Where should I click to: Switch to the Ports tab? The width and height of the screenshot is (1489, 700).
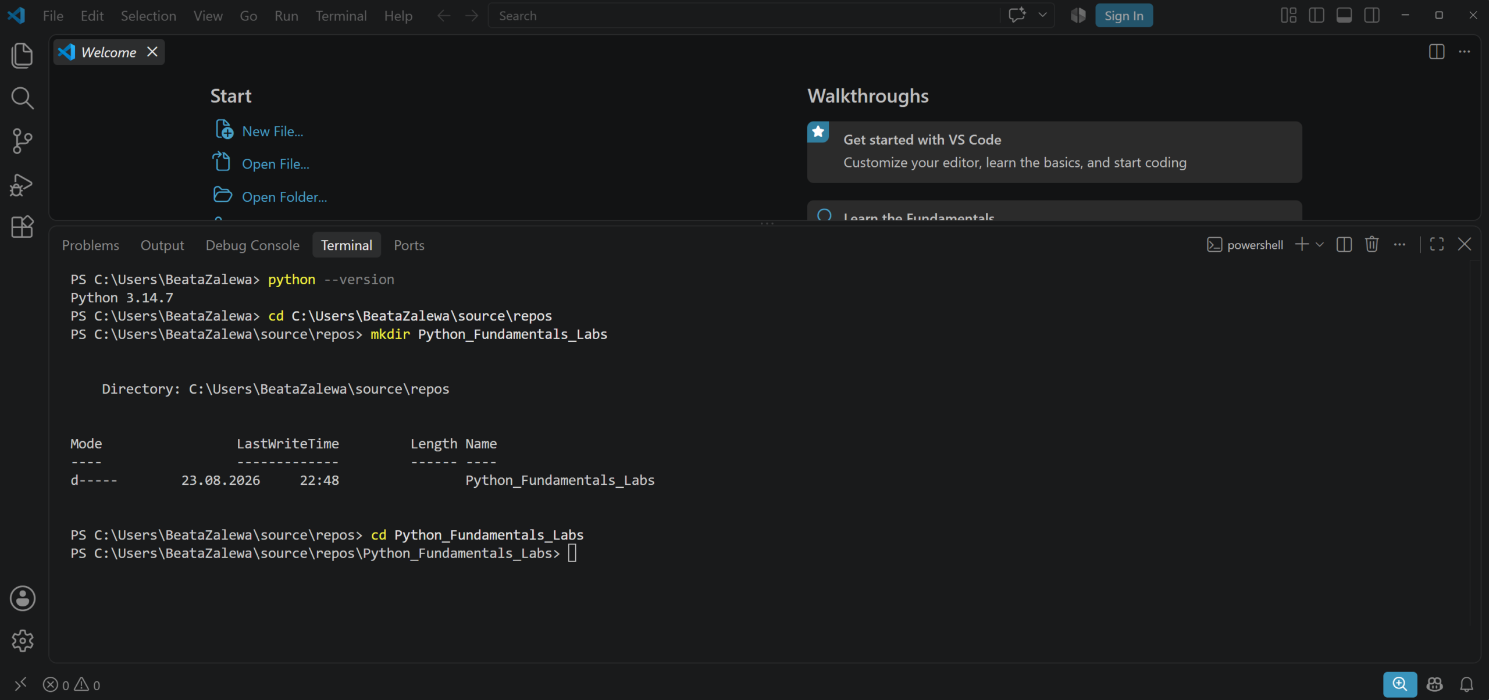click(x=409, y=245)
